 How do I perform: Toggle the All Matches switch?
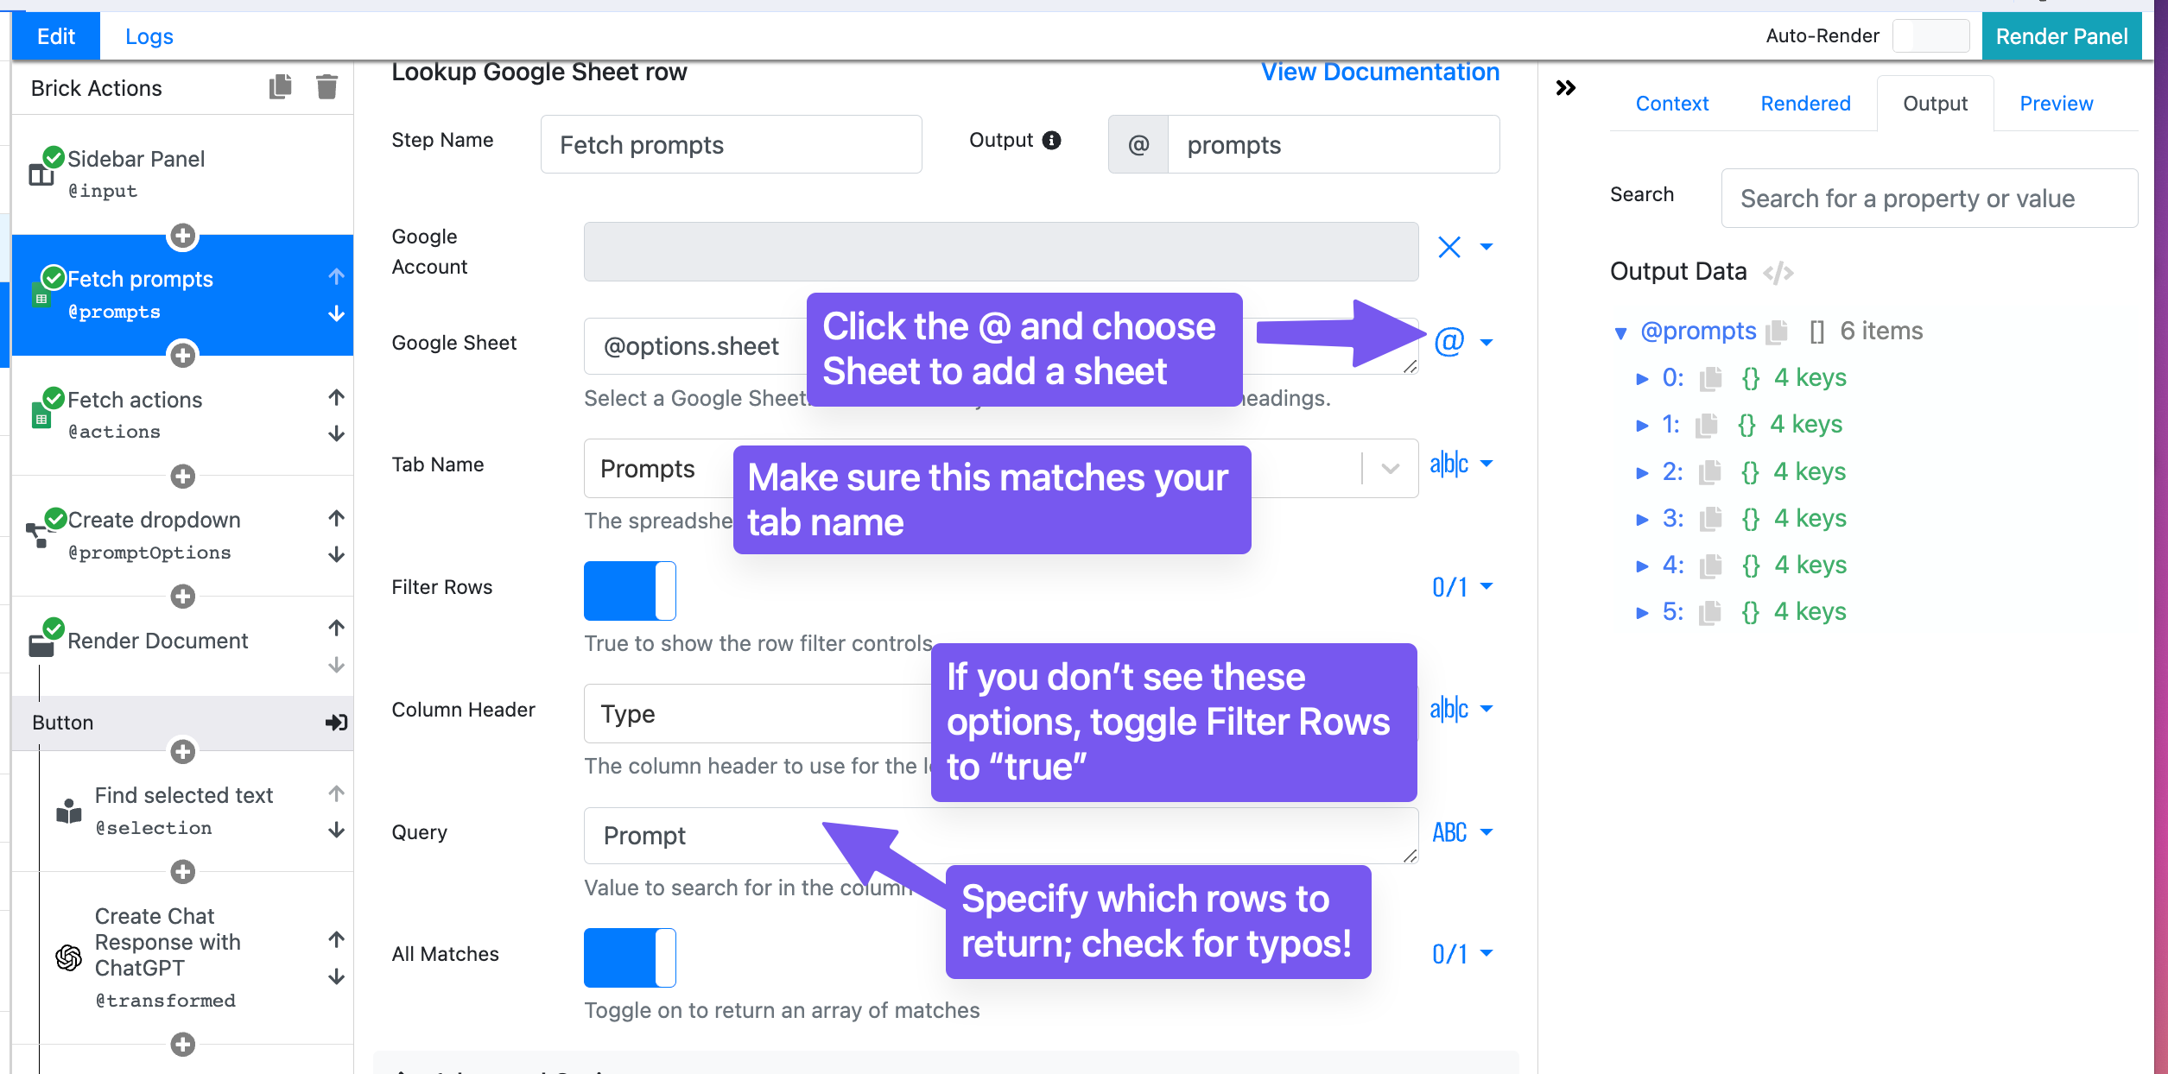(630, 957)
